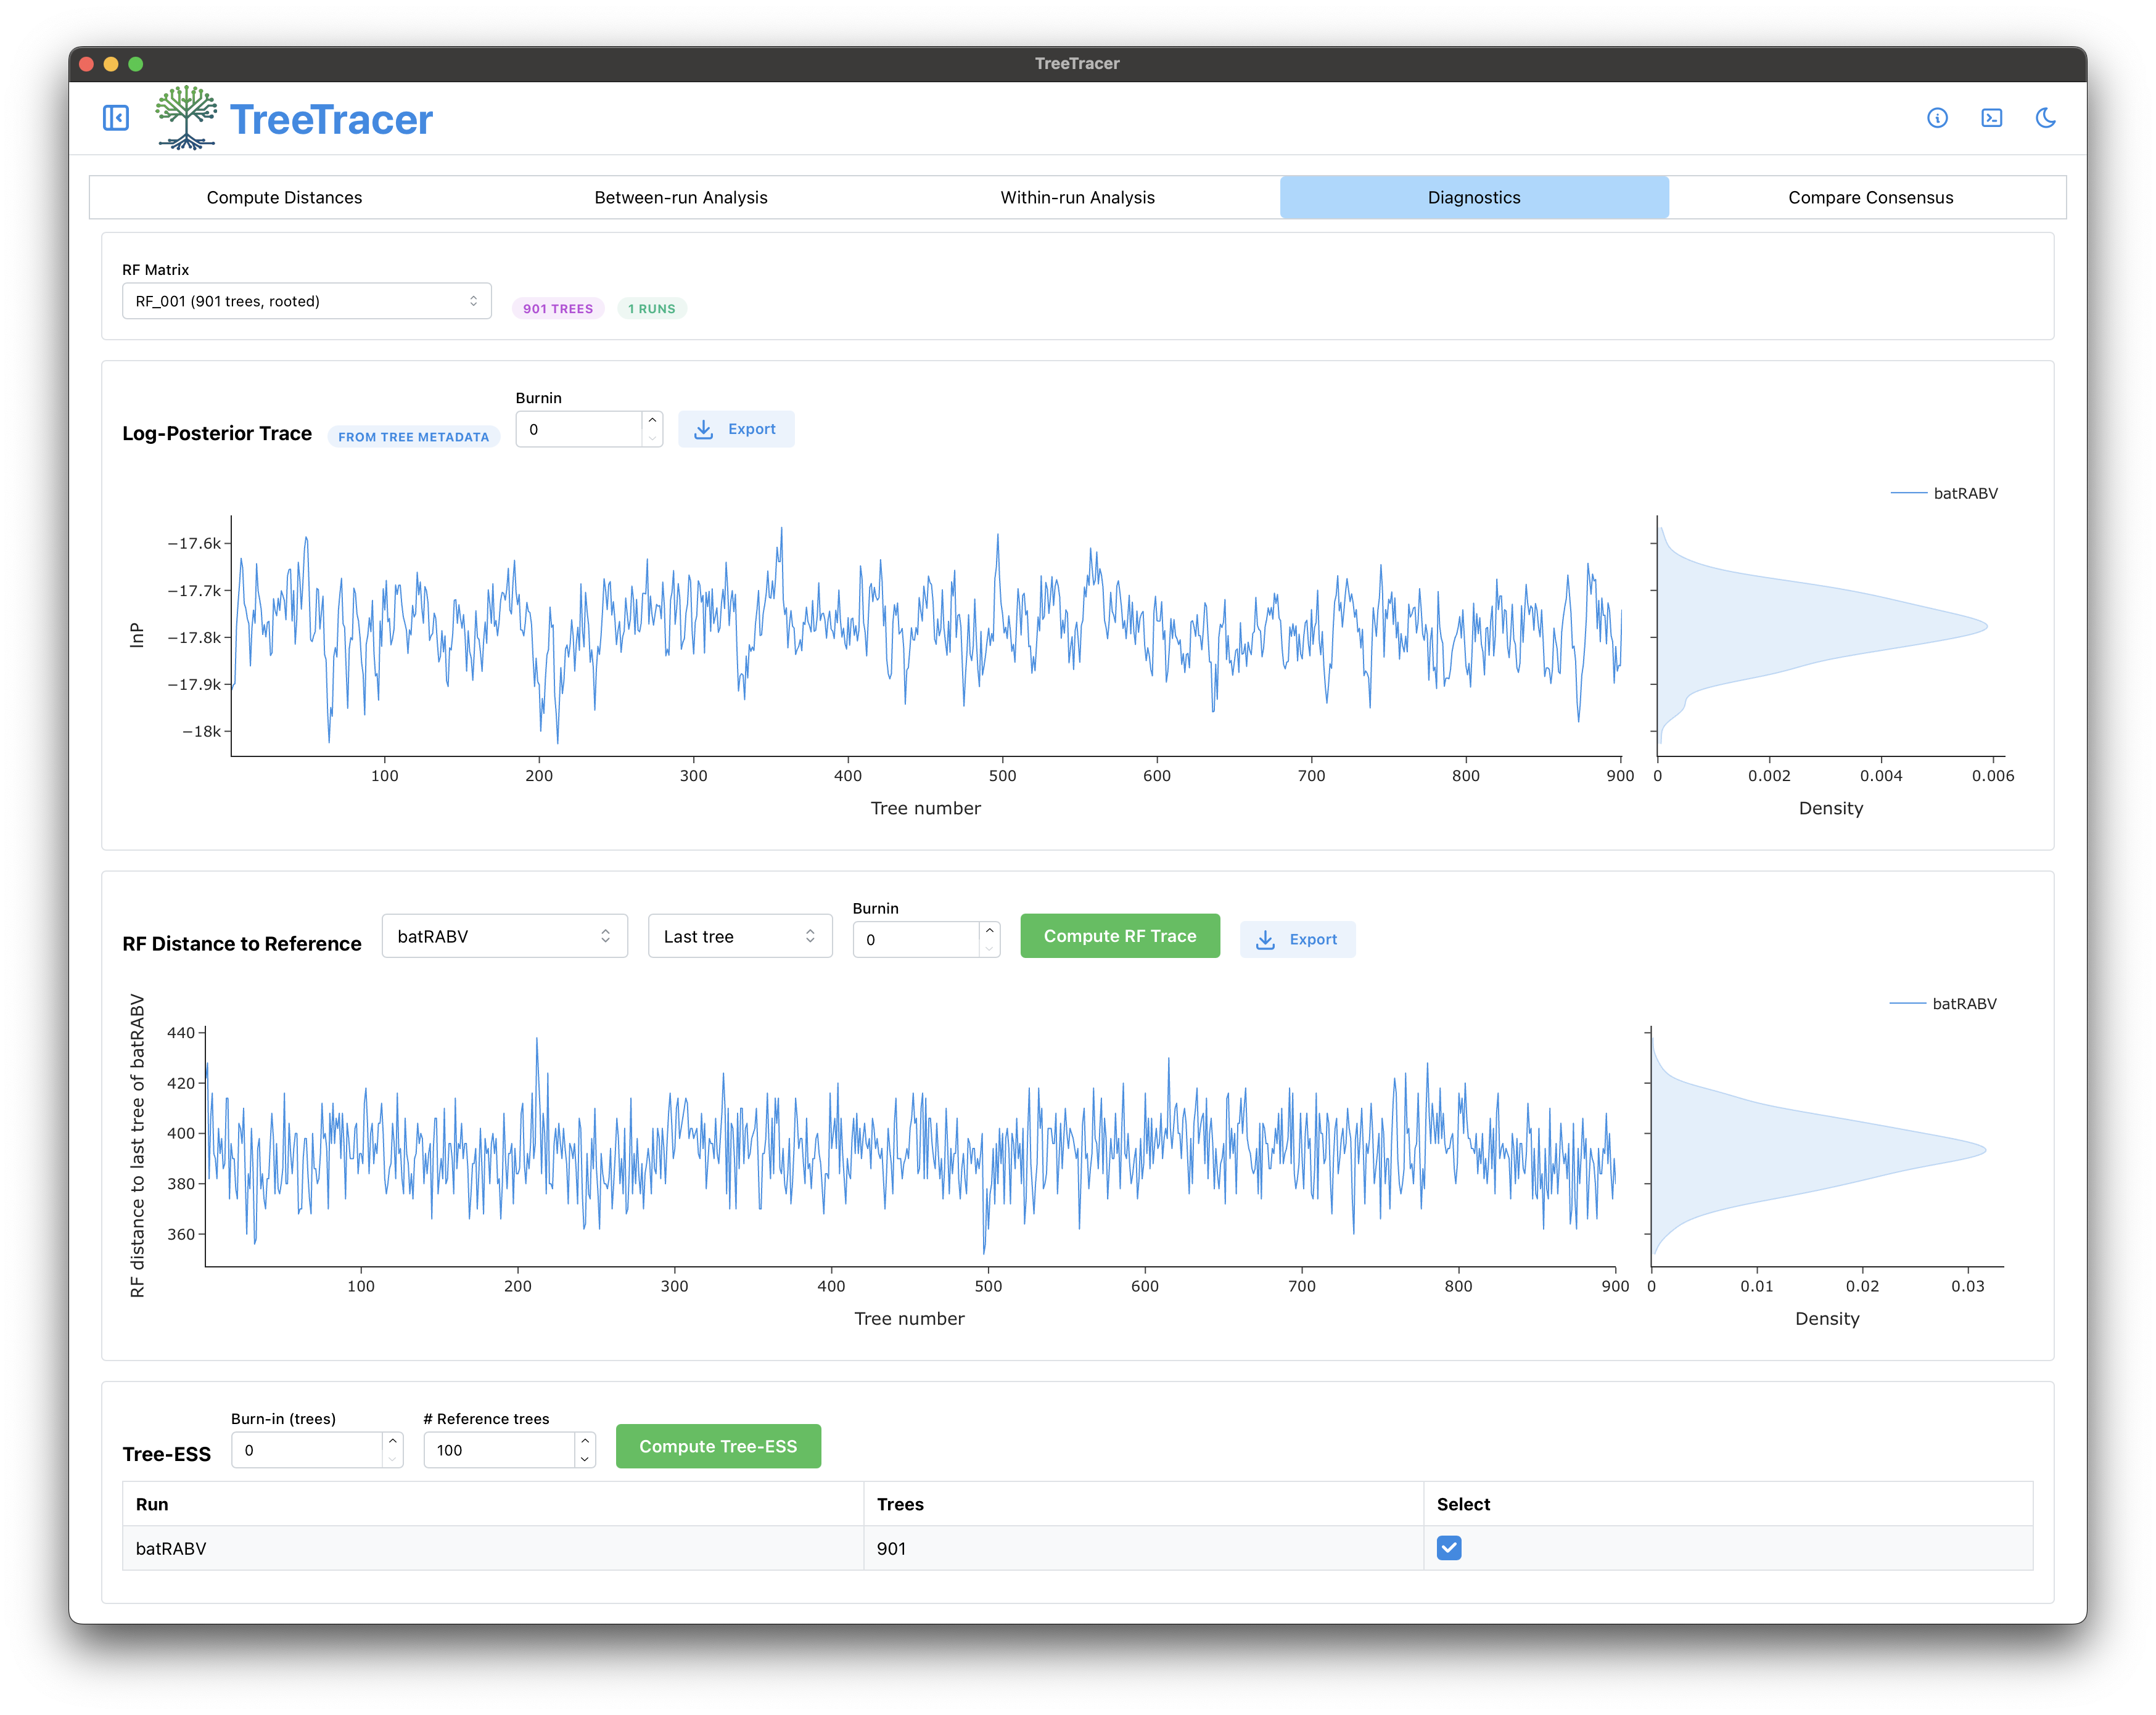Export the Log-Posterior Trace data
2156x1715 pixels.
[736, 429]
